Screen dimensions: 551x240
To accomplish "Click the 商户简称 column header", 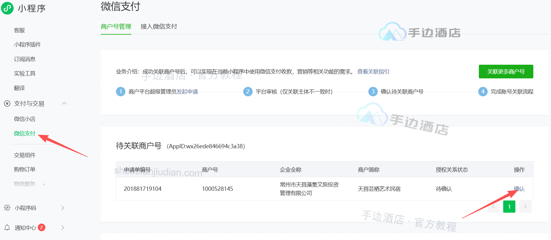I will tap(369, 170).
